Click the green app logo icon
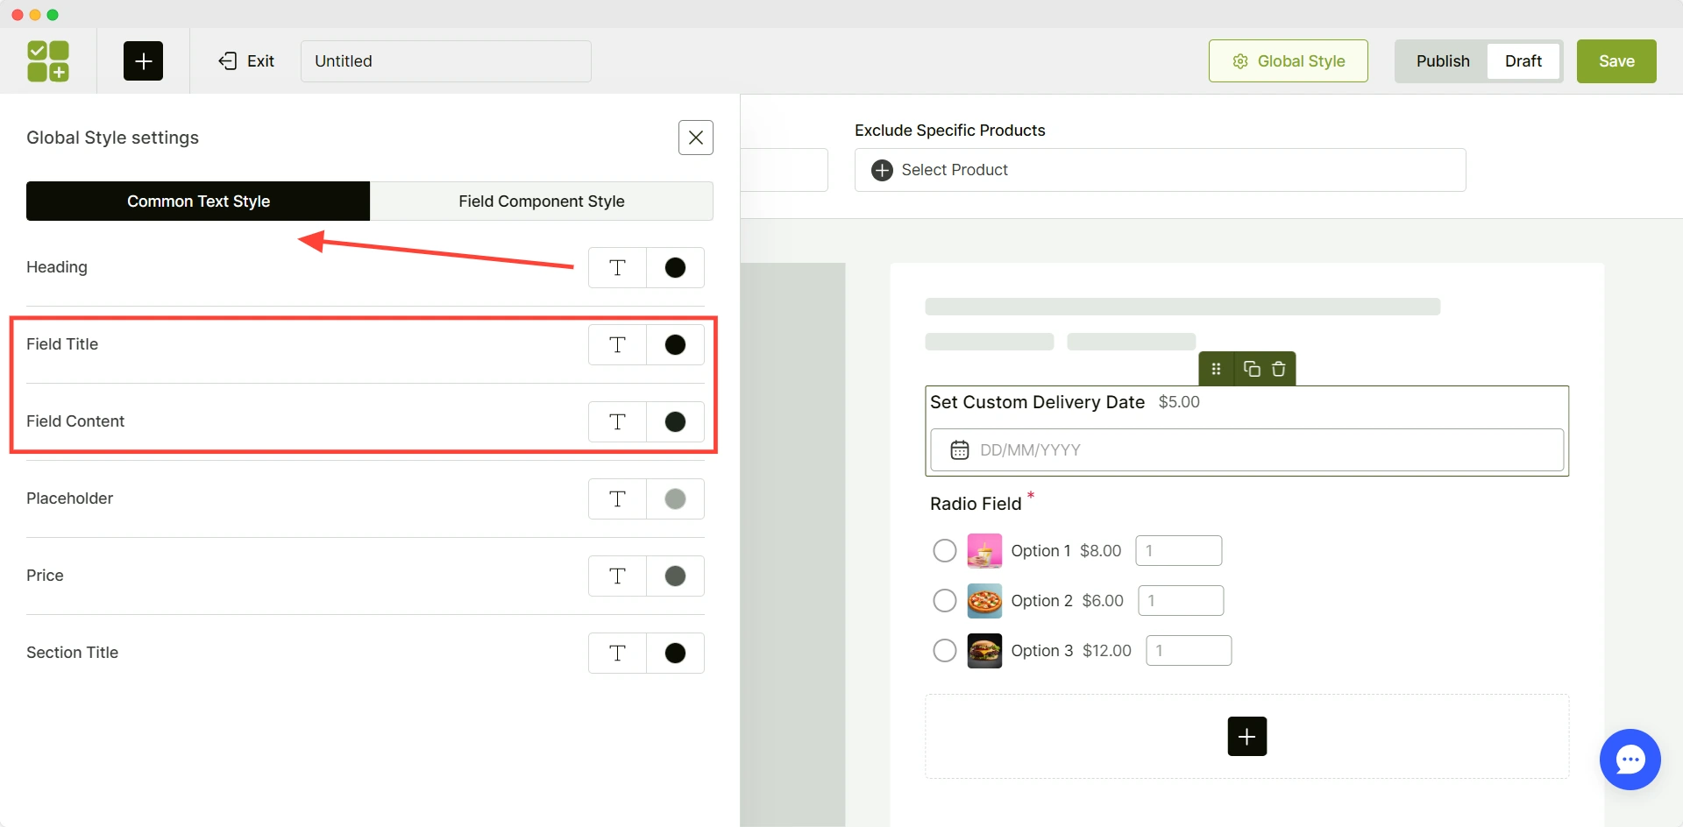Viewport: 1683px width, 827px height. pyautogui.click(x=48, y=61)
